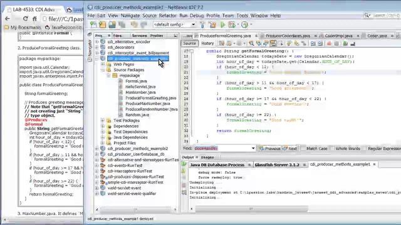Screen dimensions: 401x225
Task: Click the Debug Project toolbar icon
Action: [232, 25]
